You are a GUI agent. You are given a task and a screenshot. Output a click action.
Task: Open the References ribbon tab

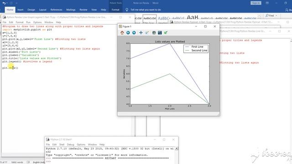(56, 10)
